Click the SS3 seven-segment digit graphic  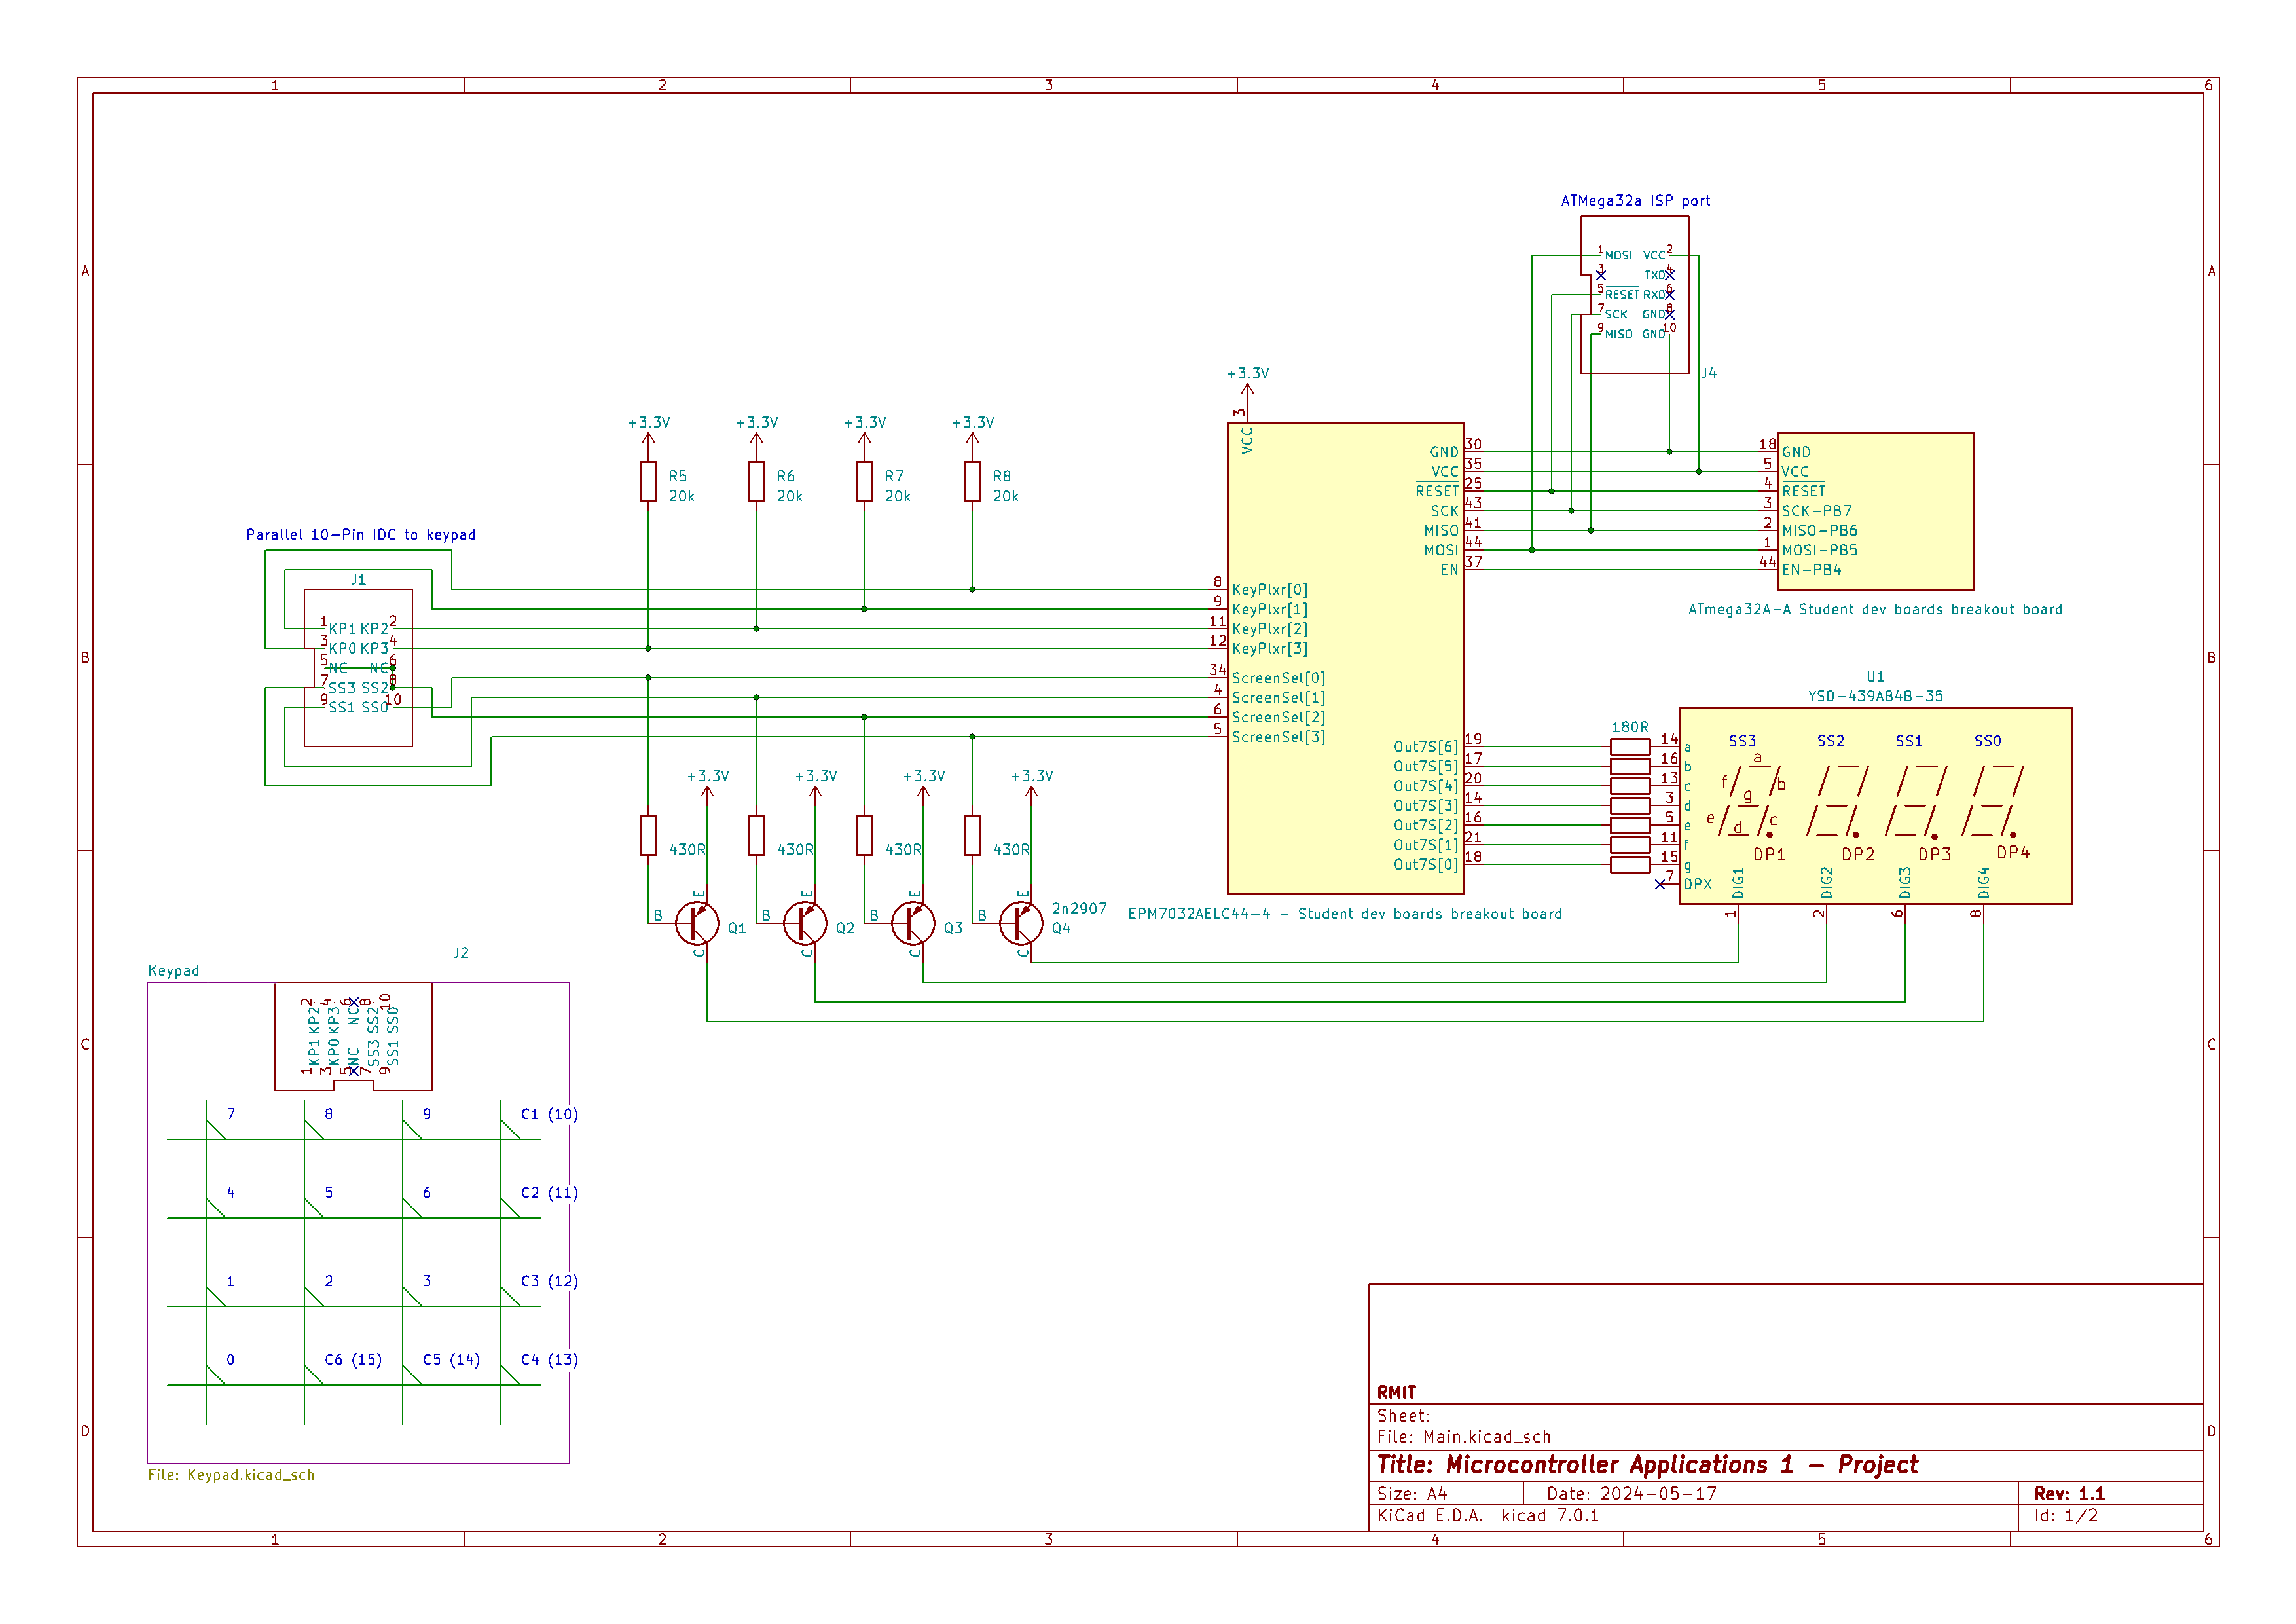pyautogui.click(x=1750, y=800)
